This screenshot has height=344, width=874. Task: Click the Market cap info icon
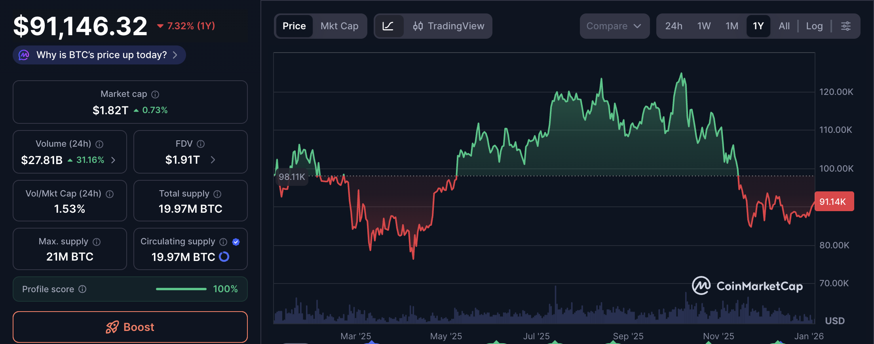[155, 94]
